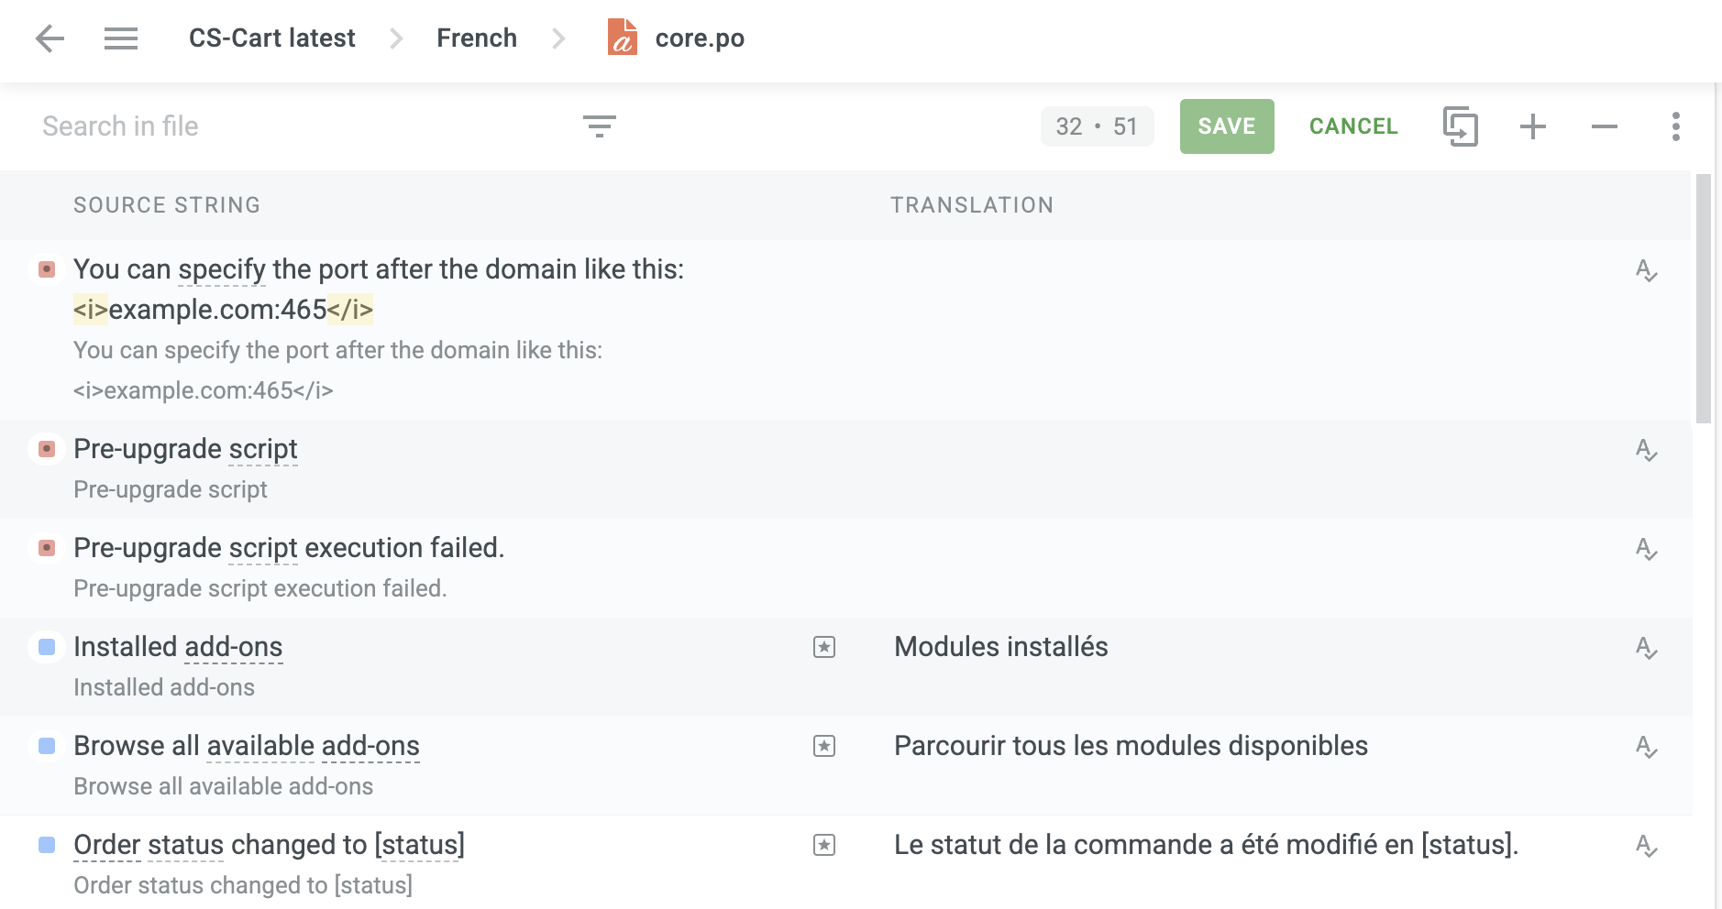Toggle red status marker of 'Pre-upgrade script' string

coord(47,449)
